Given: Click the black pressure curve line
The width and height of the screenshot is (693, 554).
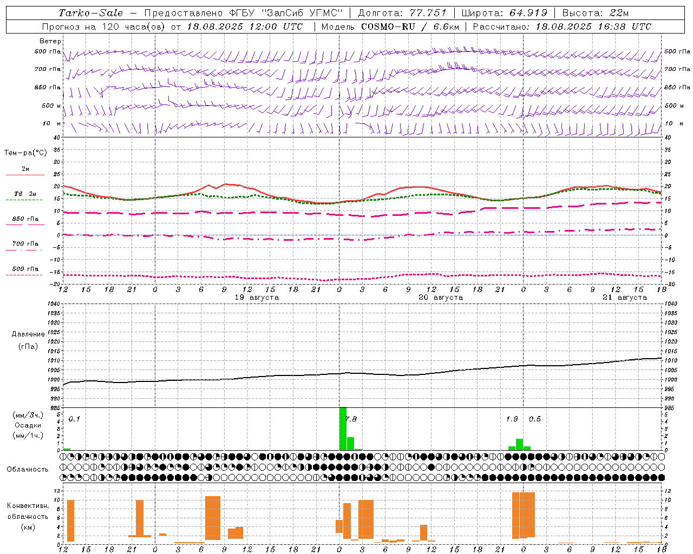Looking at the screenshot, I should click(362, 372).
